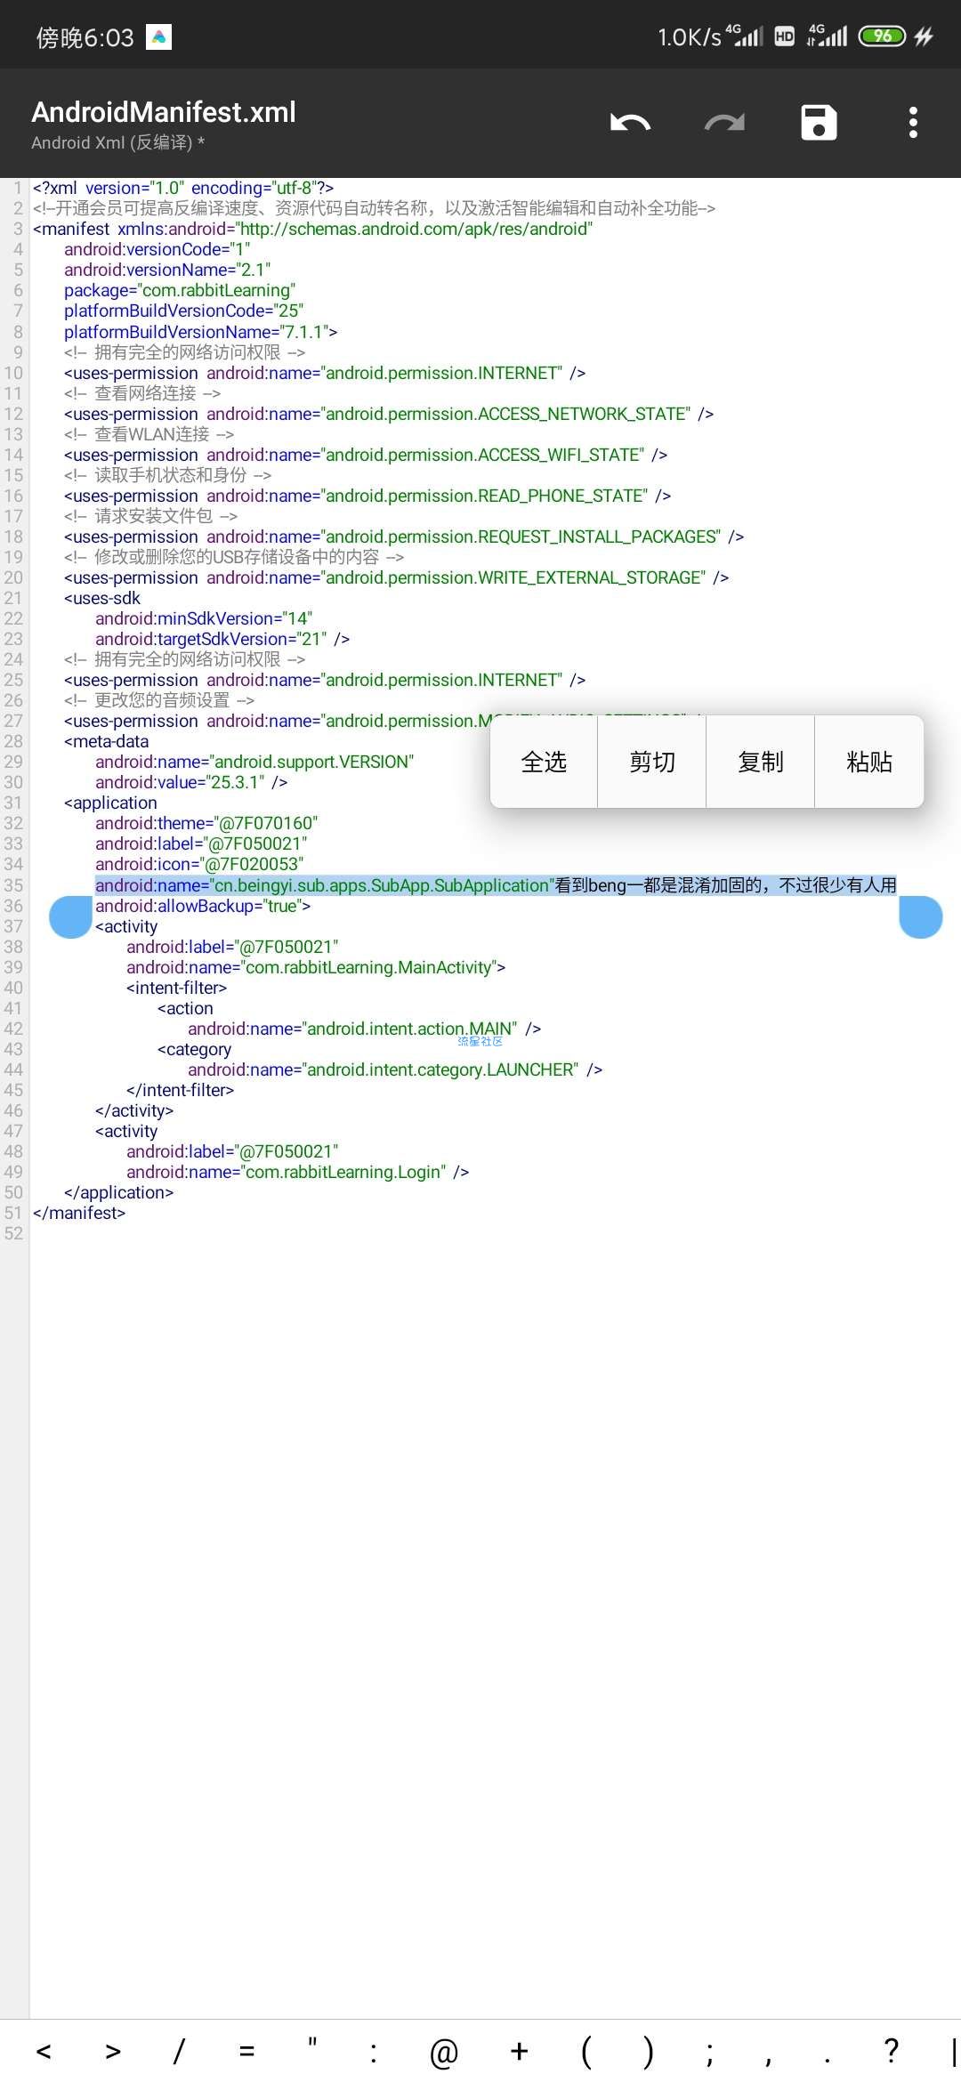Place cursor on the package="com.rabbitLearning" line
961x2082 pixels.
pos(180,290)
